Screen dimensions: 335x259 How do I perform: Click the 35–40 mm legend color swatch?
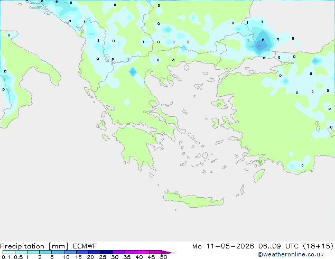pos(131,252)
